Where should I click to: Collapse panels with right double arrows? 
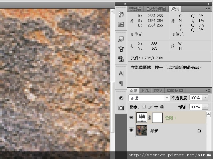click(x=209, y=4)
